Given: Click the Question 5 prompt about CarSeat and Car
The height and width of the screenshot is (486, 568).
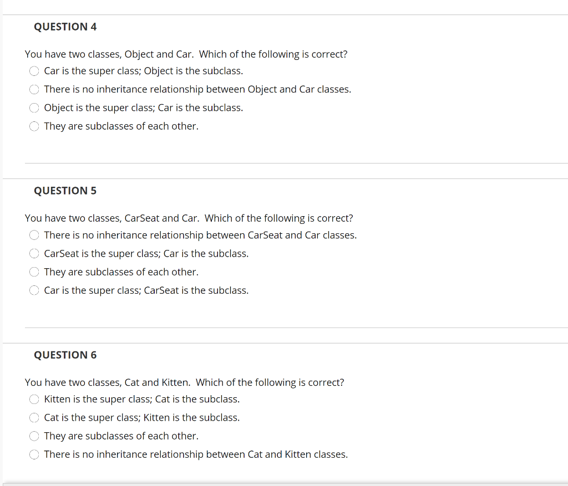Looking at the screenshot, I should pyautogui.click(x=189, y=218).
